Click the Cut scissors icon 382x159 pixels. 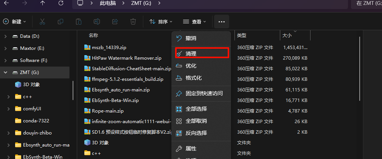(x=42, y=22)
